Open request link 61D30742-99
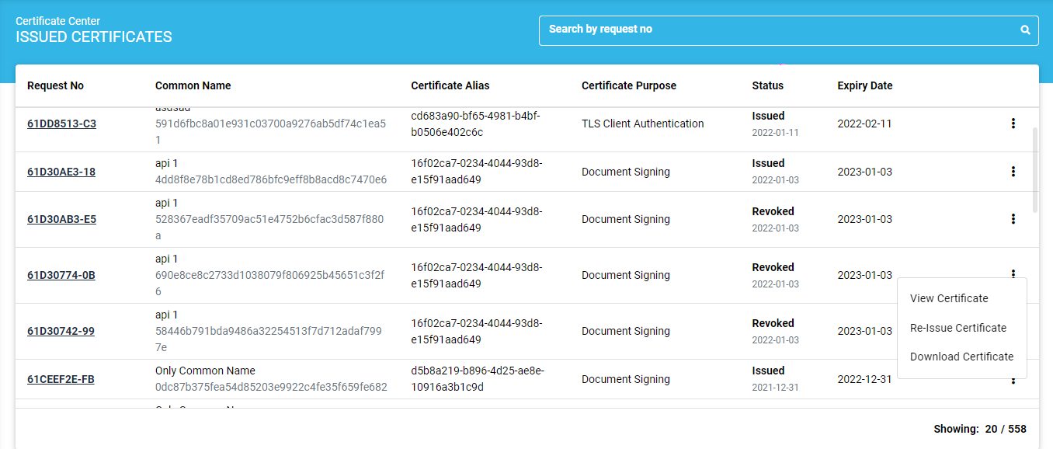The height and width of the screenshot is (449, 1053). coord(61,331)
